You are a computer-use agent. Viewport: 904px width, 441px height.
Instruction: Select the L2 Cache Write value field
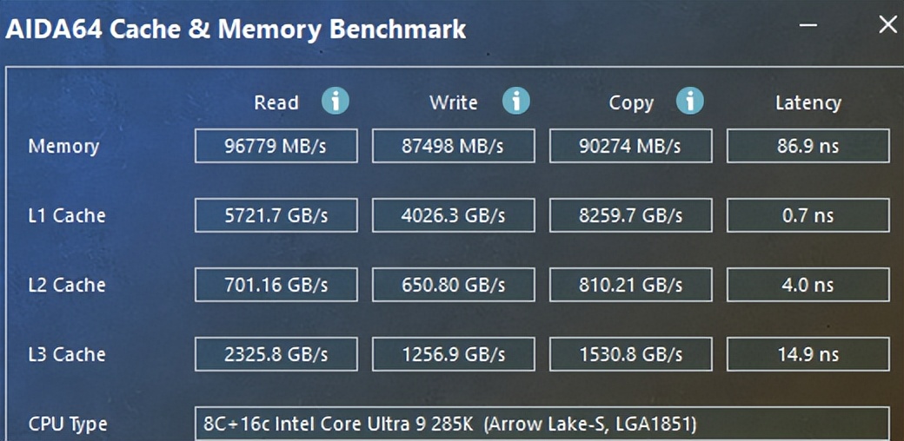(x=453, y=285)
